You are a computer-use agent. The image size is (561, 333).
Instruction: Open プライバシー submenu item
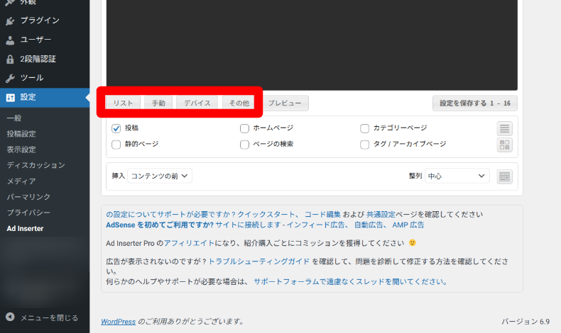tap(28, 213)
